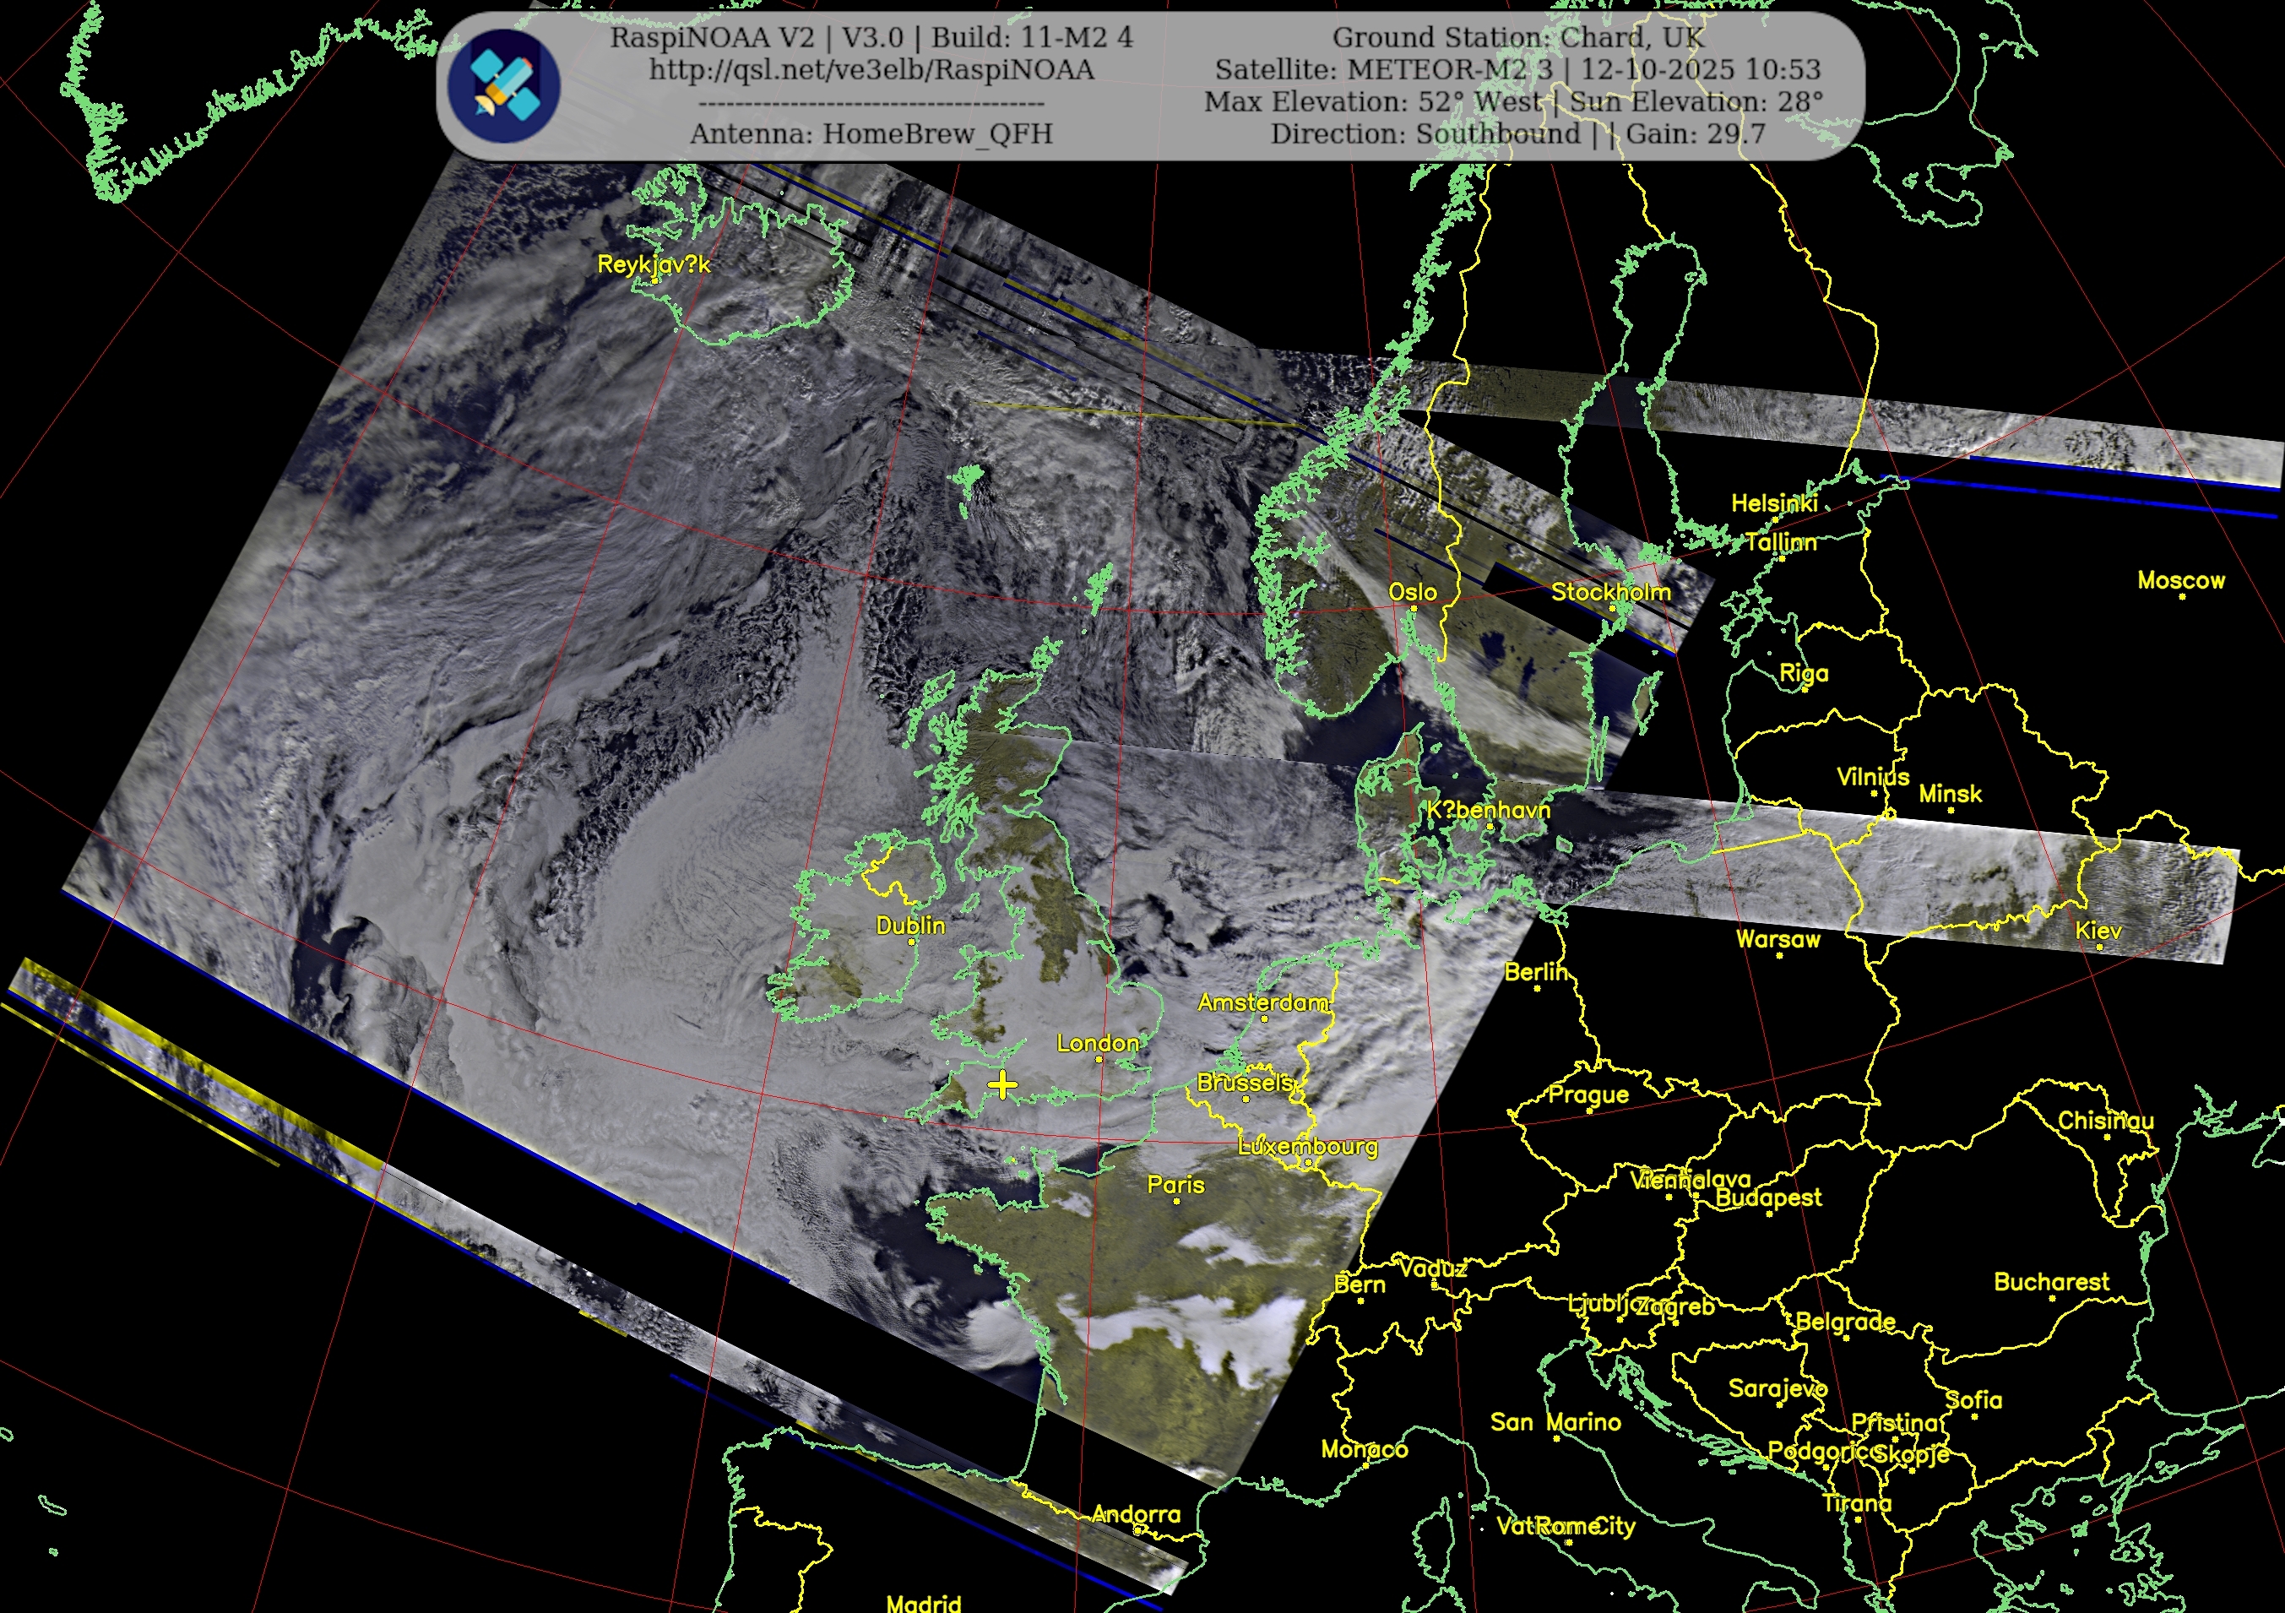Screen dimensions: 2285x1613
Task: Click the Warsaw city label
Action: pos(1778,939)
